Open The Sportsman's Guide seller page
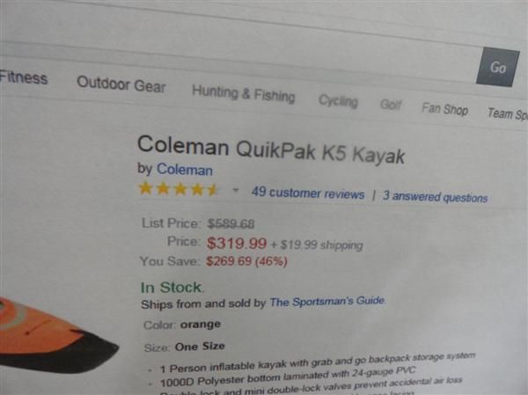The width and height of the screenshot is (528, 395). 327,302
